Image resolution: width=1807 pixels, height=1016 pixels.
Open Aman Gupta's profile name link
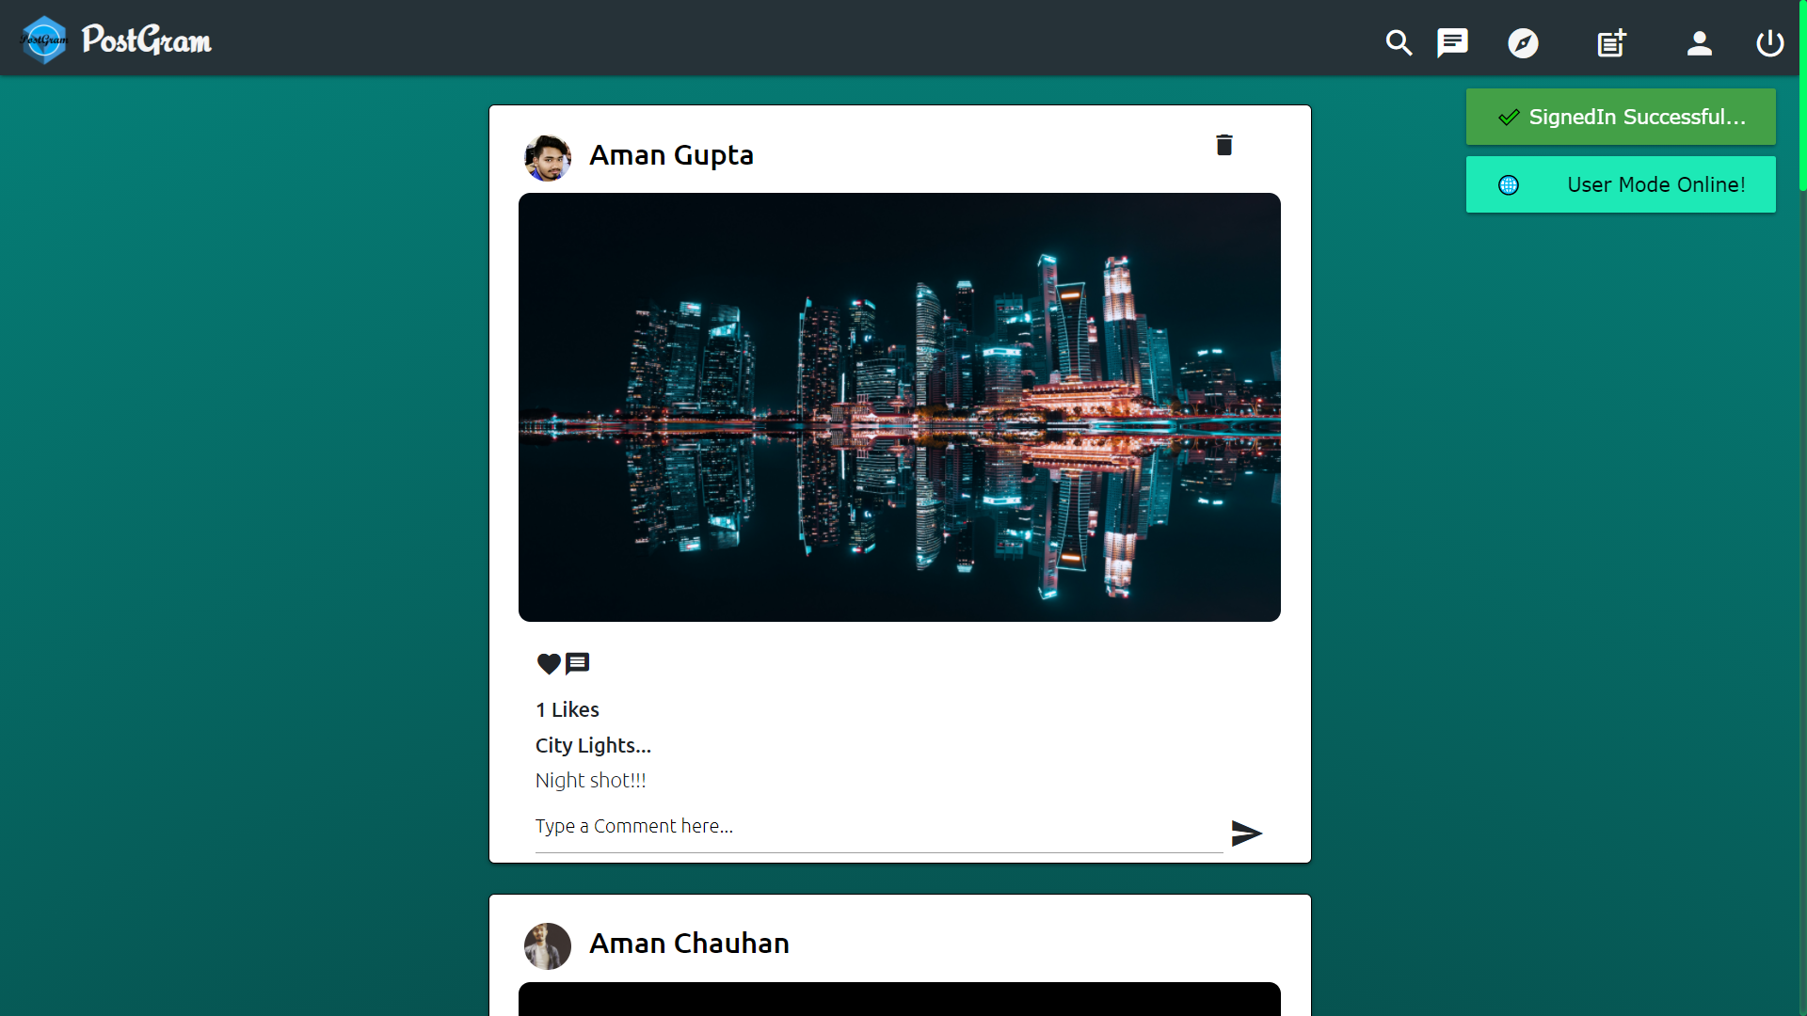click(671, 155)
